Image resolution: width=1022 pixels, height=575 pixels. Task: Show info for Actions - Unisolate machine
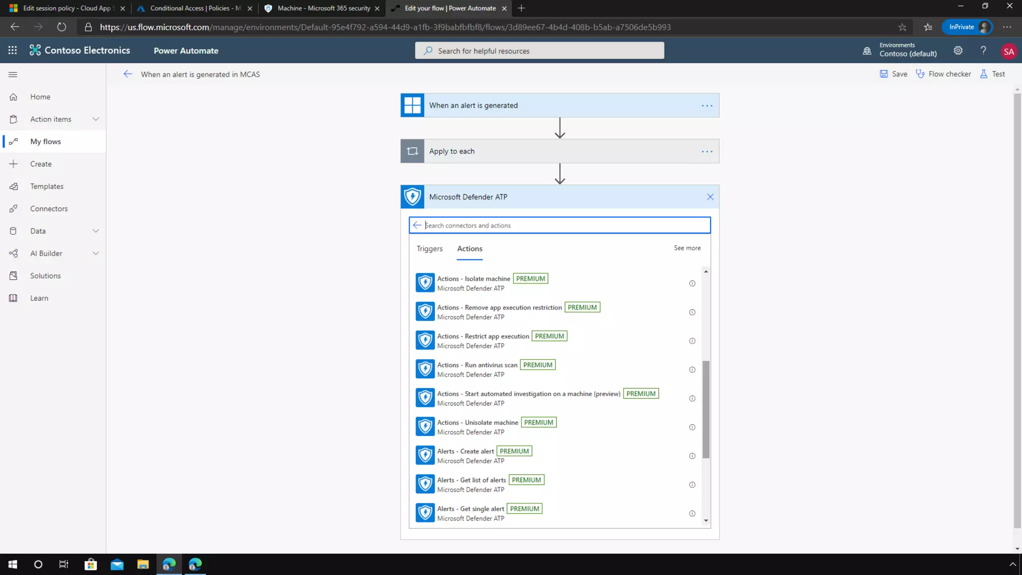click(x=692, y=427)
